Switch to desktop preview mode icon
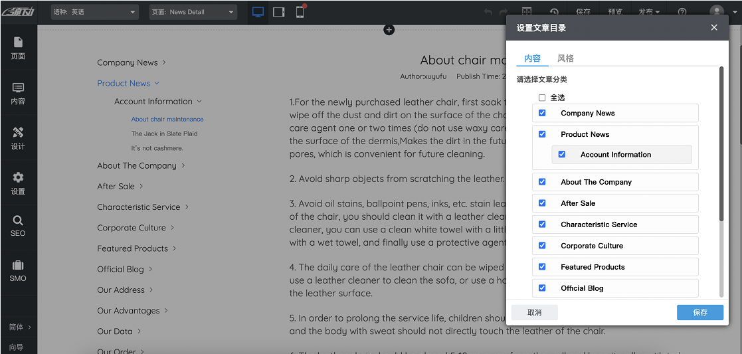The image size is (742, 354). coord(258,12)
